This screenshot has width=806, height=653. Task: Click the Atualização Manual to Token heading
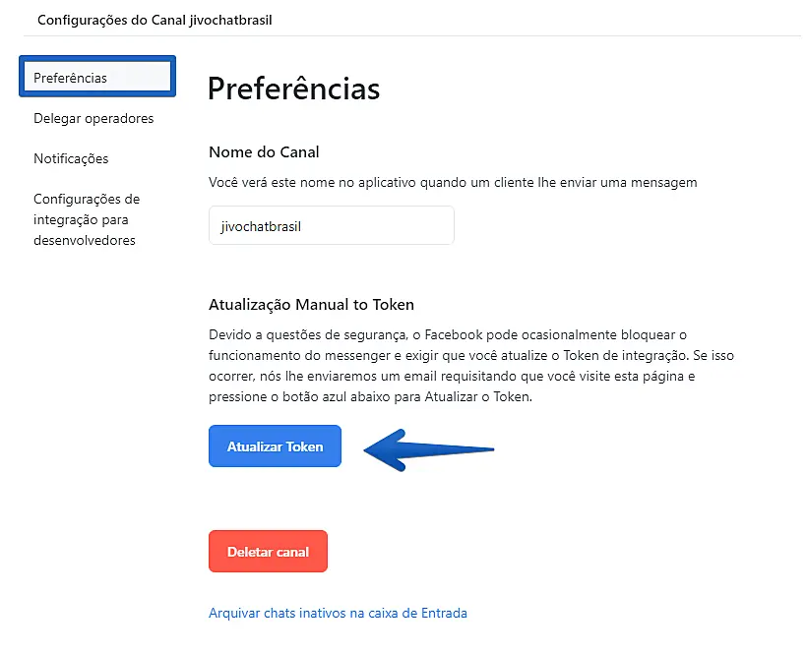tap(311, 305)
